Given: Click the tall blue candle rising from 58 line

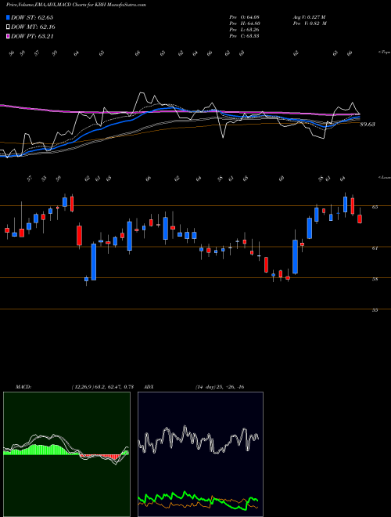Looking at the screenshot, I should [x=94, y=262].
